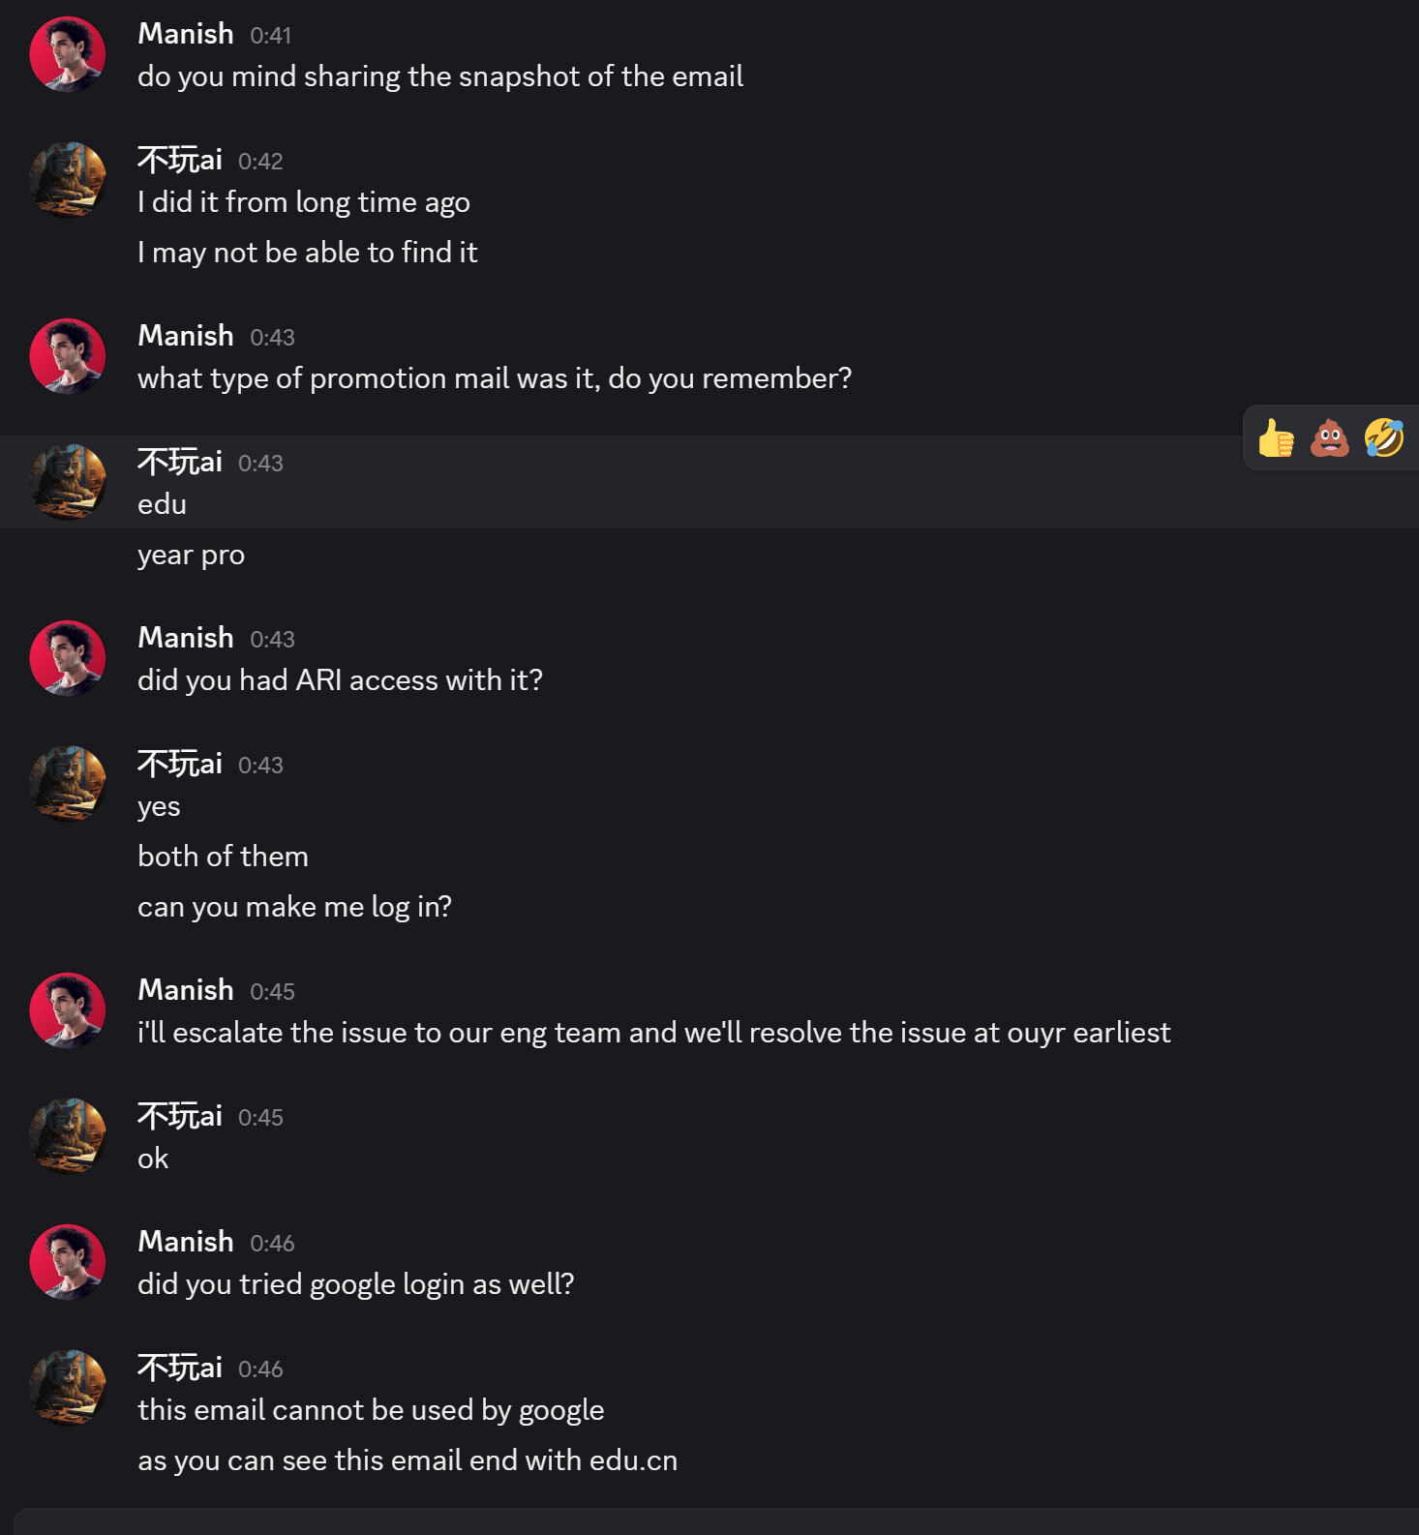Select the "year pro" message
Viewport: 1419px width, 1535px height.
191,556
